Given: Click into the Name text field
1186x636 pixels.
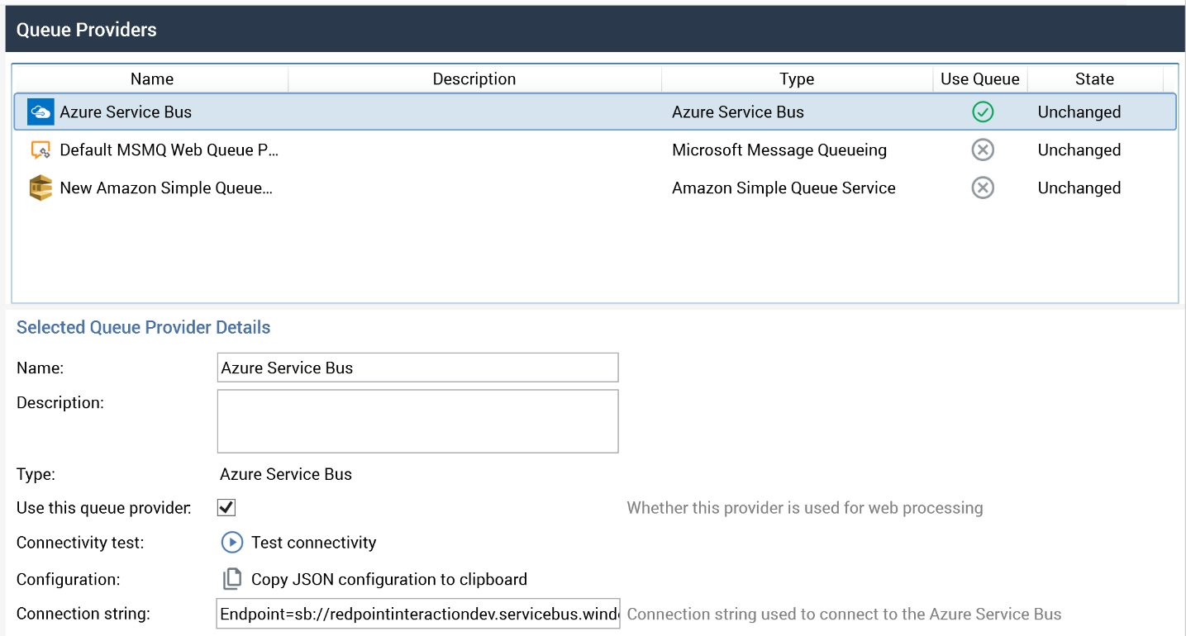Looking at the screenshot, I should pyautogui.click(x=417, y=368).
